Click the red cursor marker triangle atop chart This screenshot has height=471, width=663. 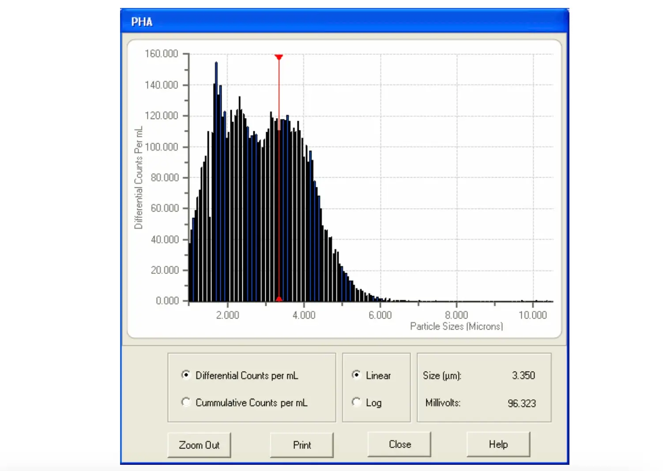279,57
